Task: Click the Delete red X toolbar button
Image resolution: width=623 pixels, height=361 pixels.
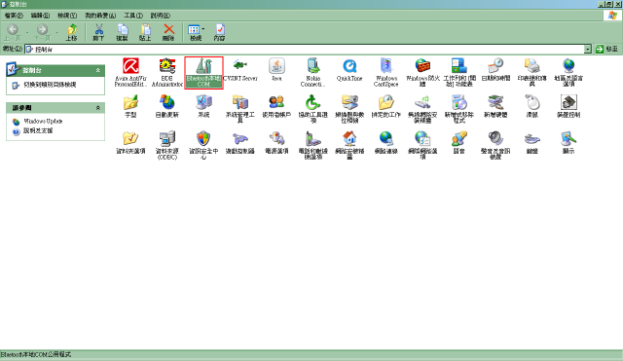Action: (x=168, y=32)
